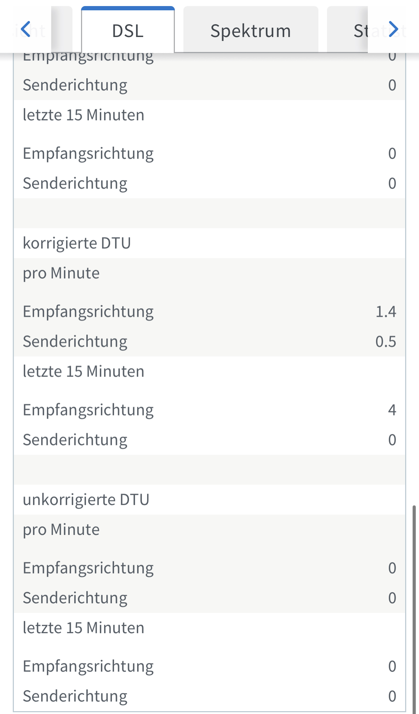419x714 pixels.
Task: Click "letzte 15 Minuten" below korrigierte DTU
Action: tap(84, 372)
